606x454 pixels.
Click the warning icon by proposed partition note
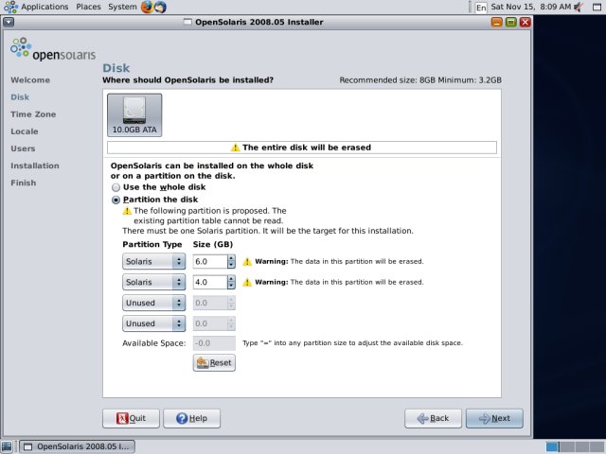coord(127,211)
